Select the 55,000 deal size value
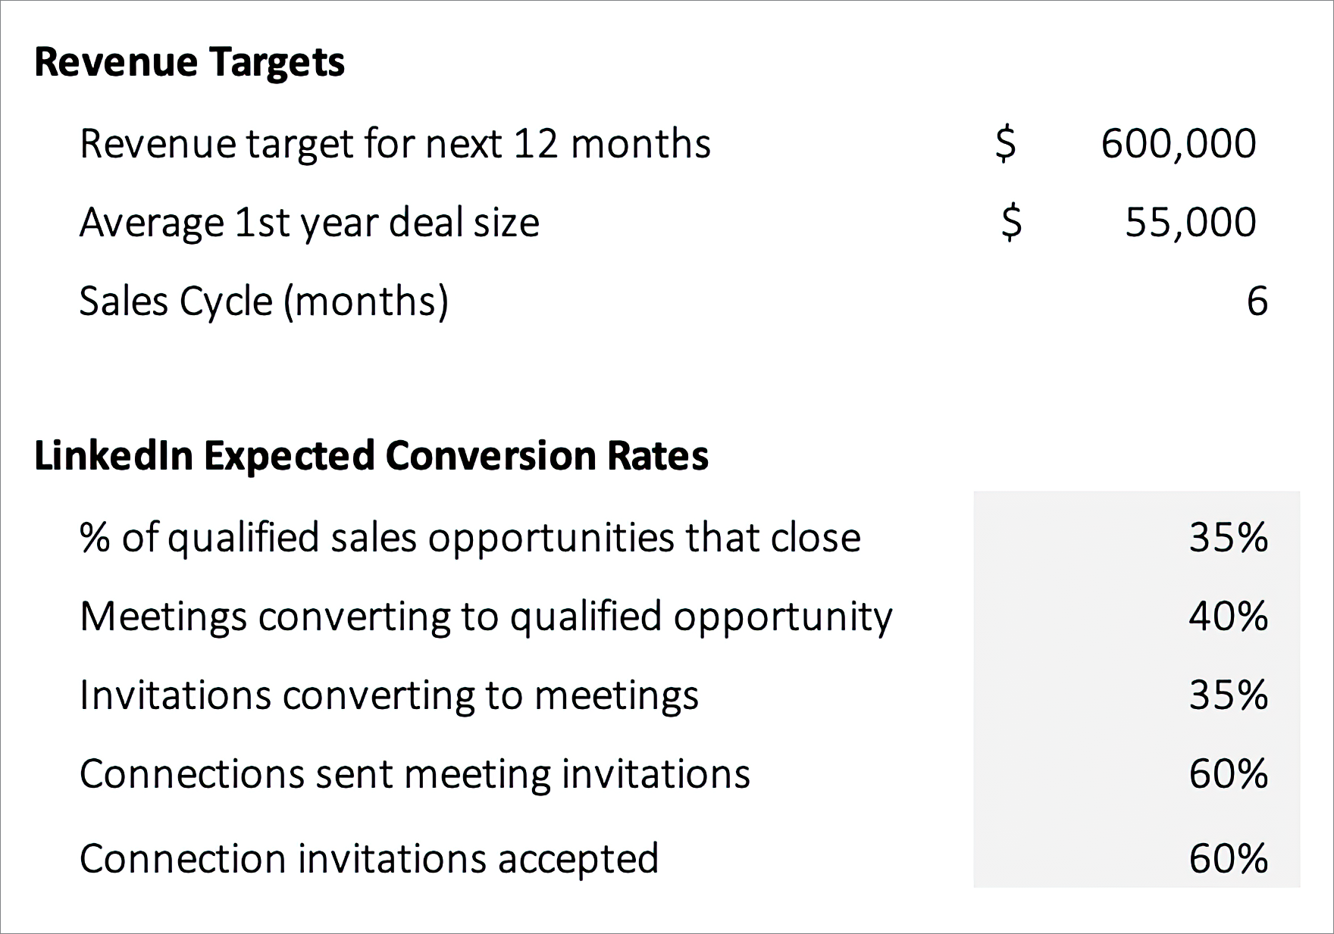1334x934 pixels. (1190, 223)
